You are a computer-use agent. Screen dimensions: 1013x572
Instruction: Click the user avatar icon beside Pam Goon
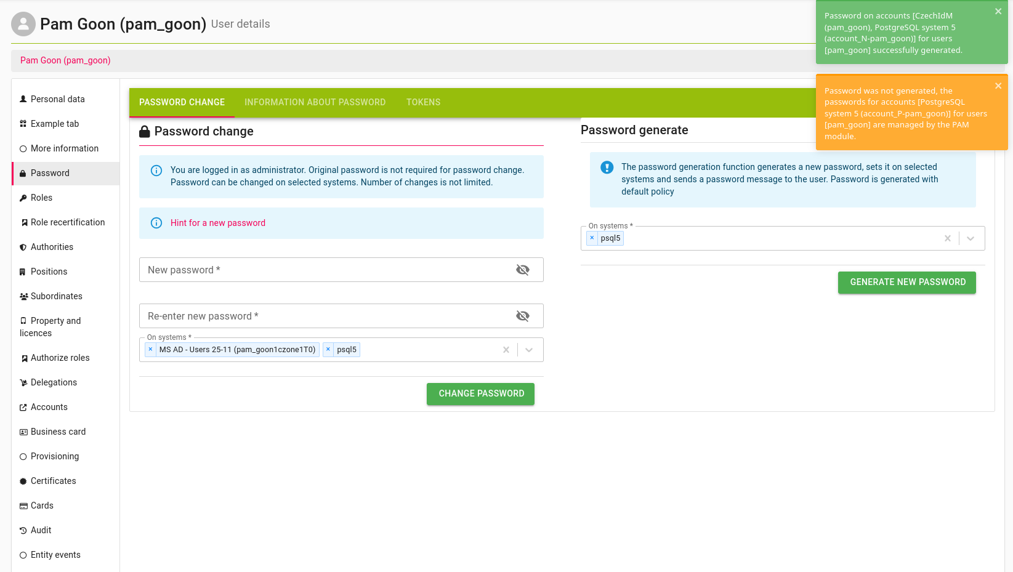(x=23, y=24)
